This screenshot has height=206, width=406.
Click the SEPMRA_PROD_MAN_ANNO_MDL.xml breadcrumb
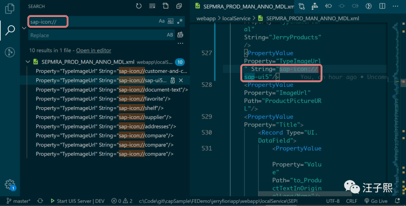312,18
